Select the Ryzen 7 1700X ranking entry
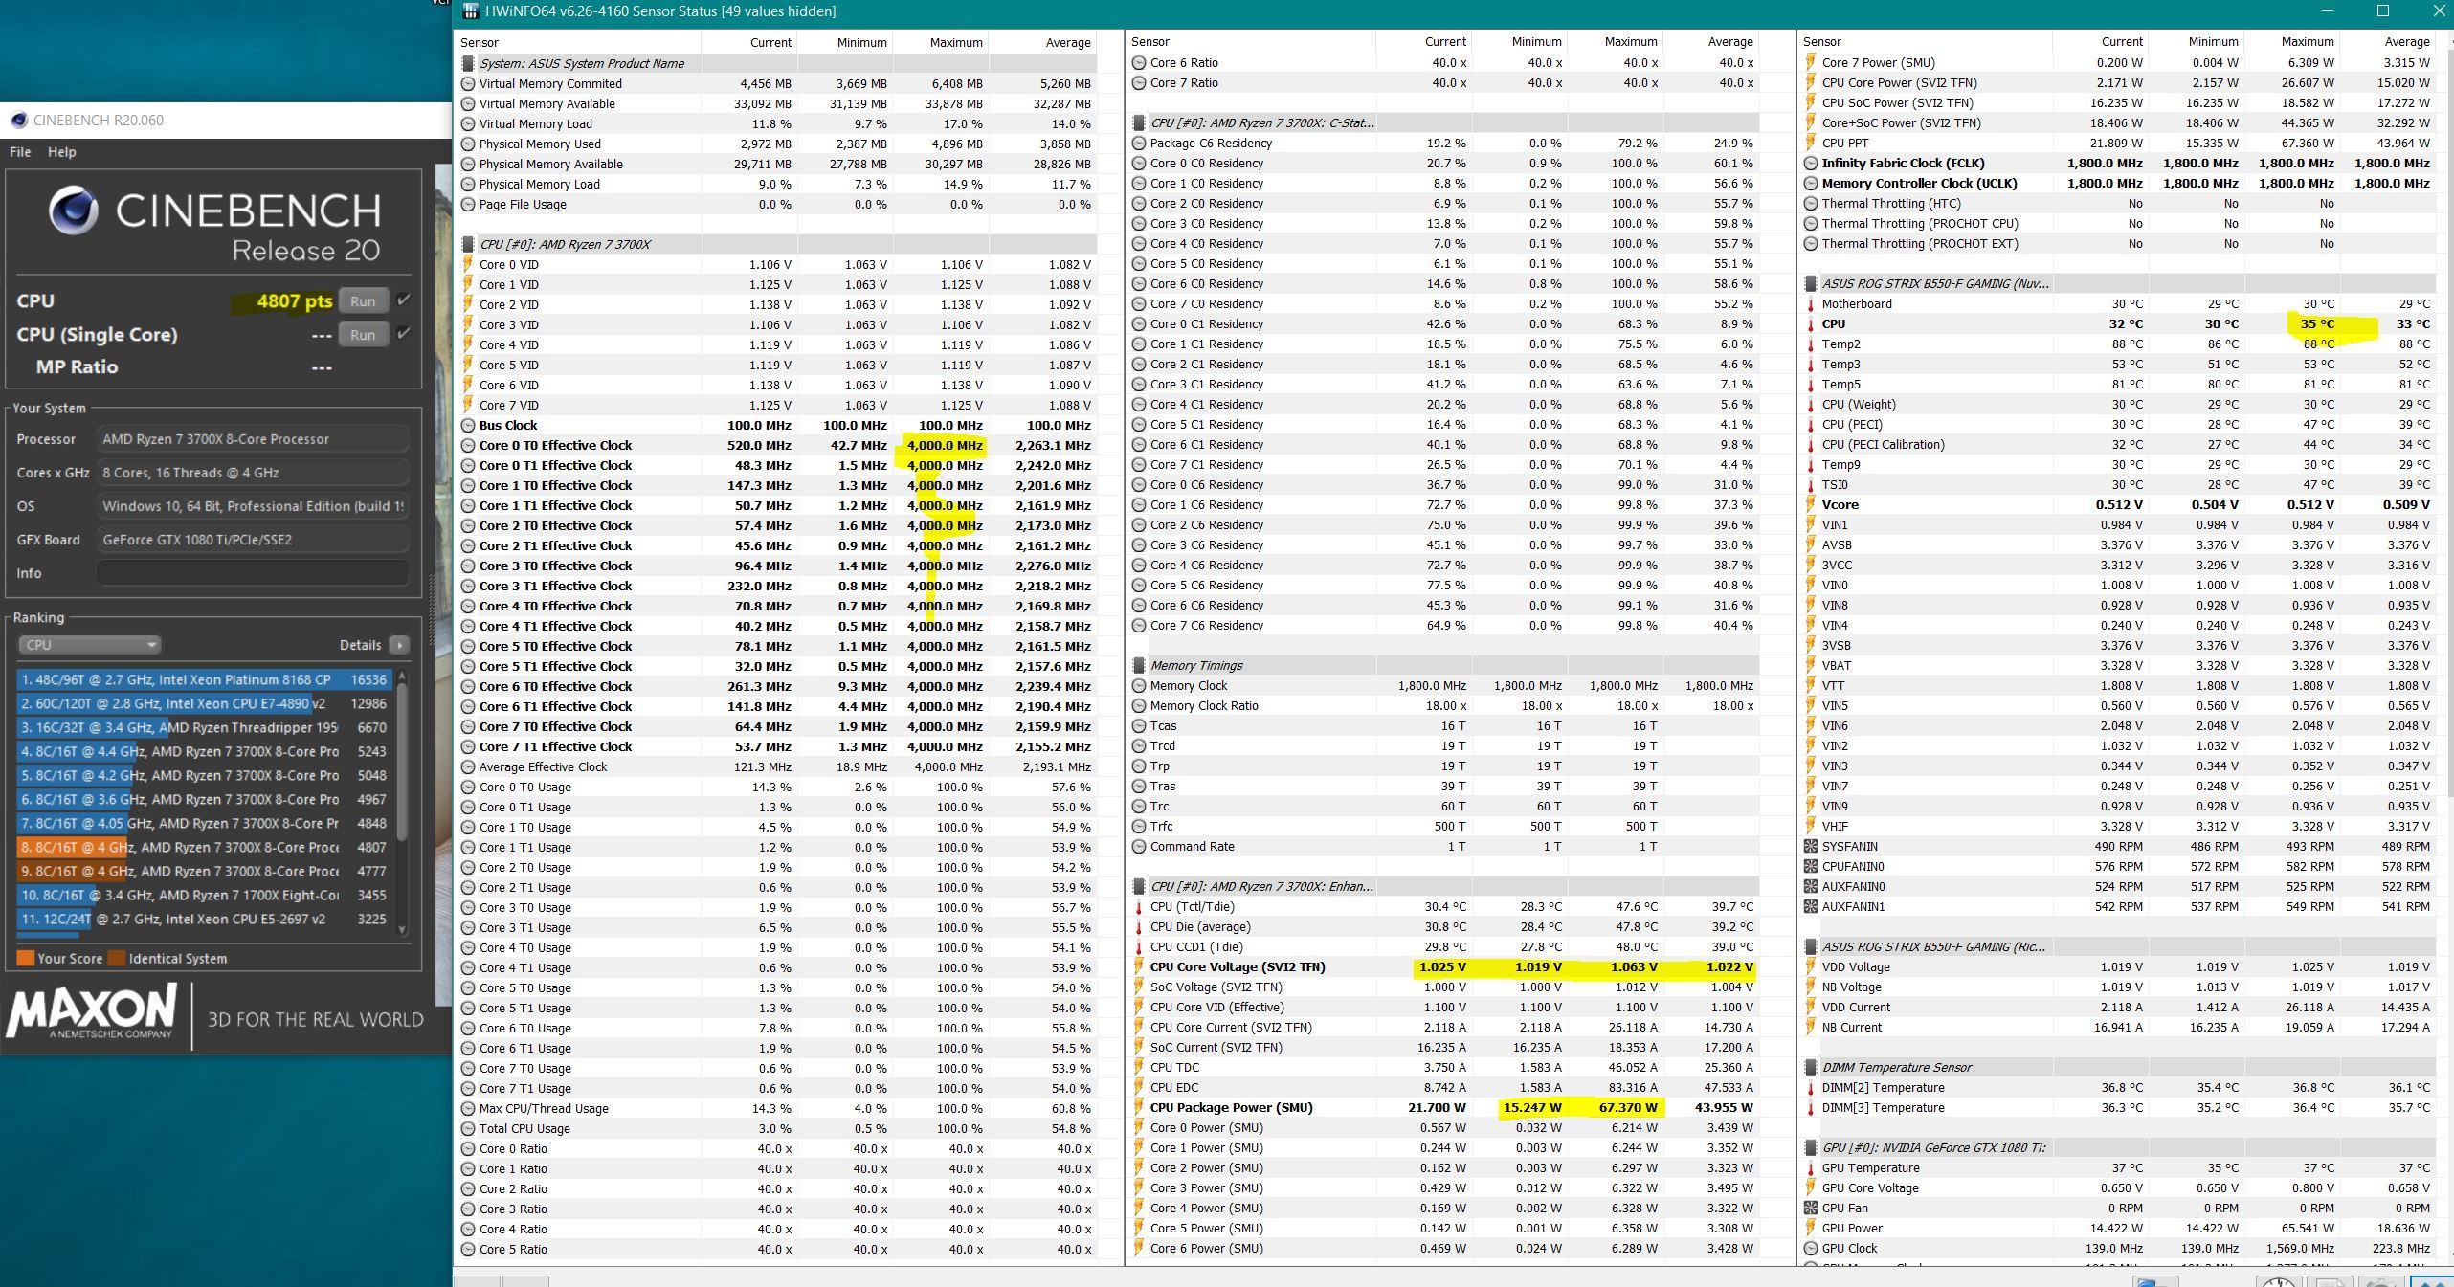 point(204,895)
